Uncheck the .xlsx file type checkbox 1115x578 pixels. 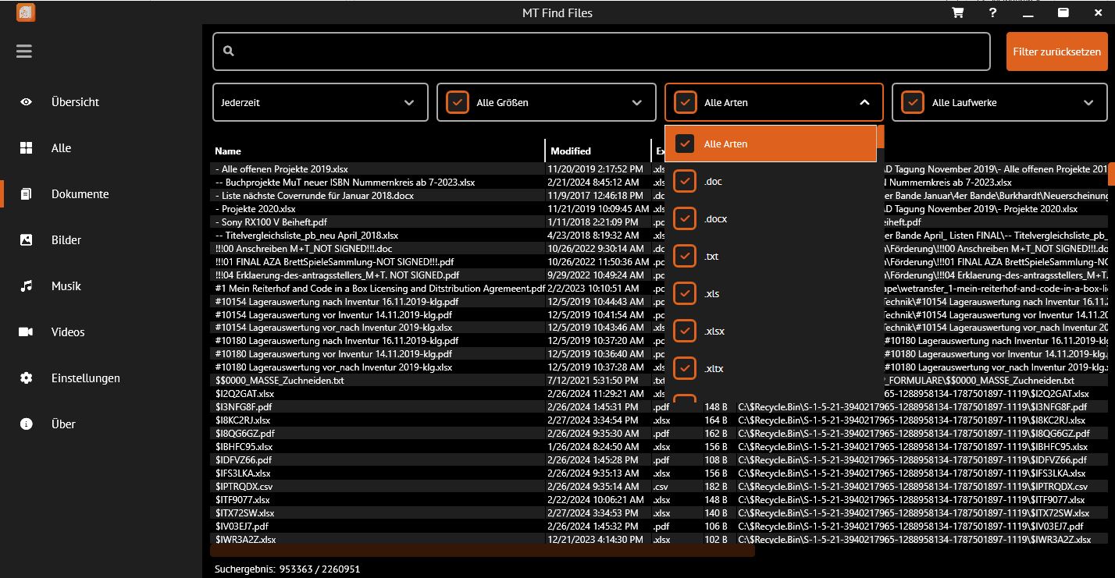click(685, 331)
